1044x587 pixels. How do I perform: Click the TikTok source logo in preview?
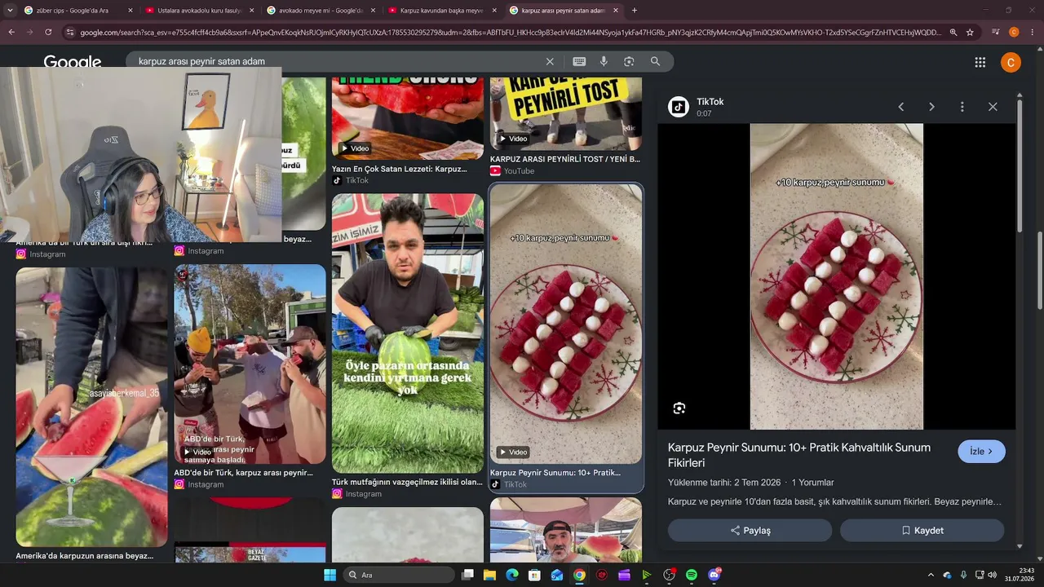pyautogui.click(x=679, y=107)
